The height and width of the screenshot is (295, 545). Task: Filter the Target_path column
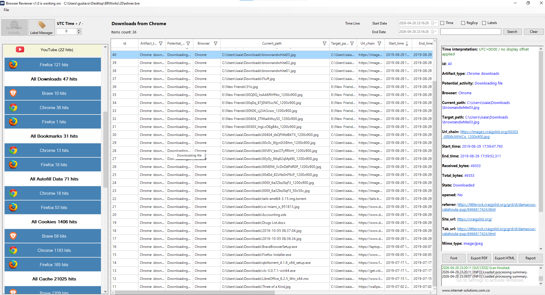[x=352, y=43]
